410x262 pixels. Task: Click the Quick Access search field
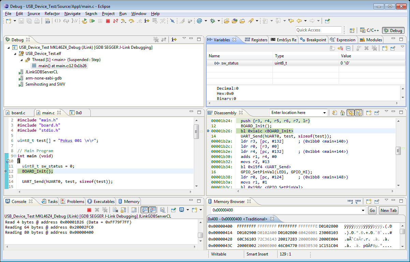tap(318, 30)
